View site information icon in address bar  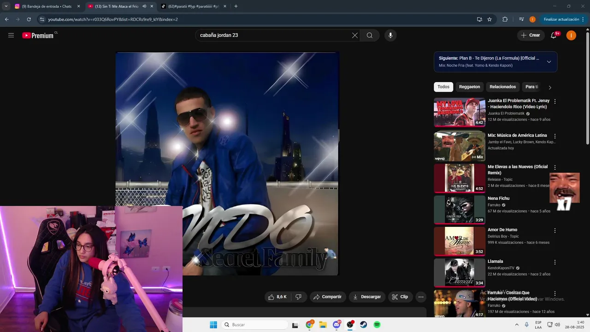click(42, 19)
